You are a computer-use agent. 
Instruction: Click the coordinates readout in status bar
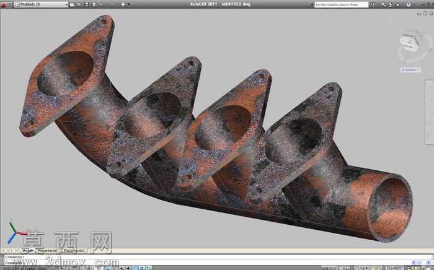24,268
